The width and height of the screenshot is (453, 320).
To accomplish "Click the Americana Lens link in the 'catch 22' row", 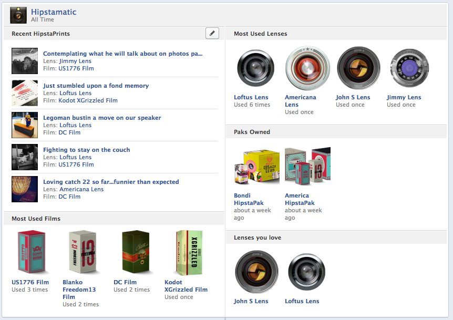I will pos(81,189).
